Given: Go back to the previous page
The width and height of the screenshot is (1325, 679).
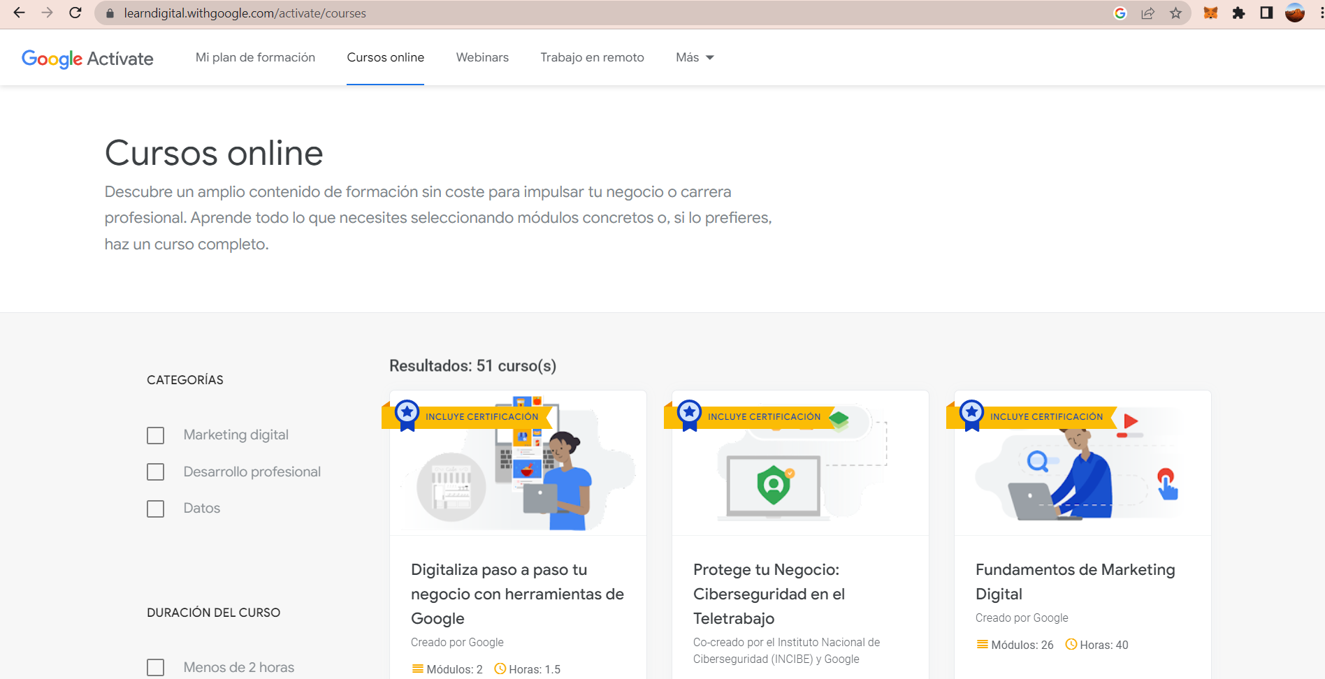Looking at the screenshot, I should [x=19, y=13].
